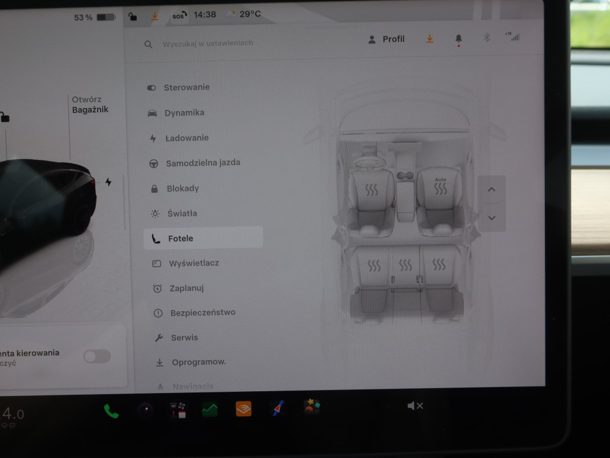Toggle rear center seat heating
Viewport: 610px width, 458px height.
tap(405, 265)
